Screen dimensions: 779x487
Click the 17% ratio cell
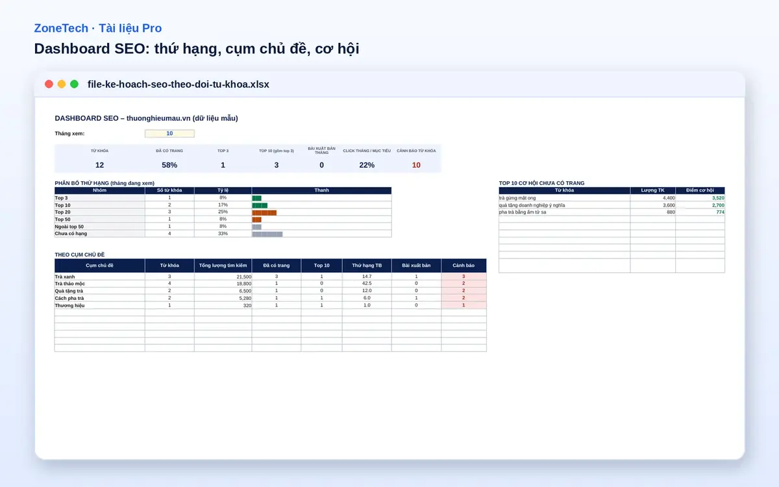pos(223,205)
